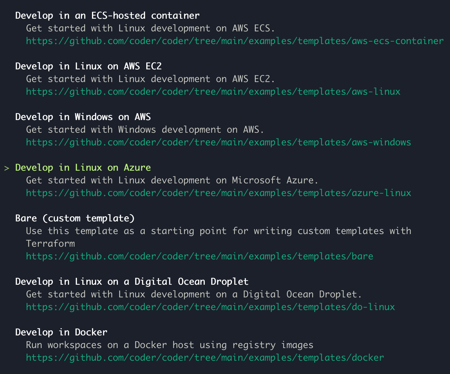Select Develop in Linux on AWS EC2
Screen dimensions: 450x374
click(88, 66)
